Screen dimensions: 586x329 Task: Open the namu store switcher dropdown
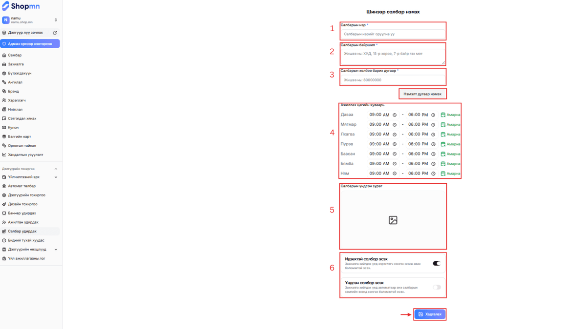(56, 20)
